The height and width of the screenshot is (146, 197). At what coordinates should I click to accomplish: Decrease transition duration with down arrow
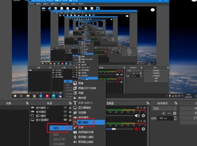coord(175,119)
